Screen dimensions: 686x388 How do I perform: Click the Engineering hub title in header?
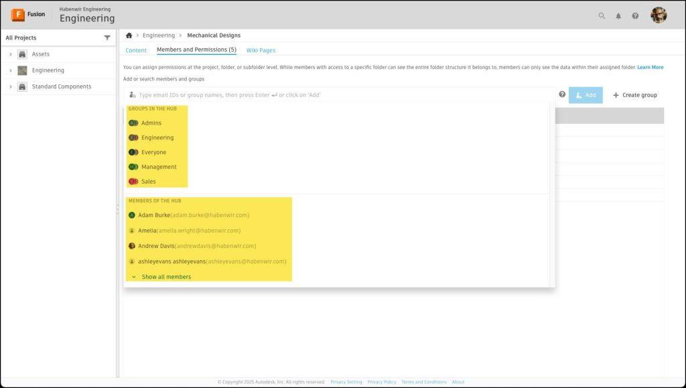[x=87, y=18]
